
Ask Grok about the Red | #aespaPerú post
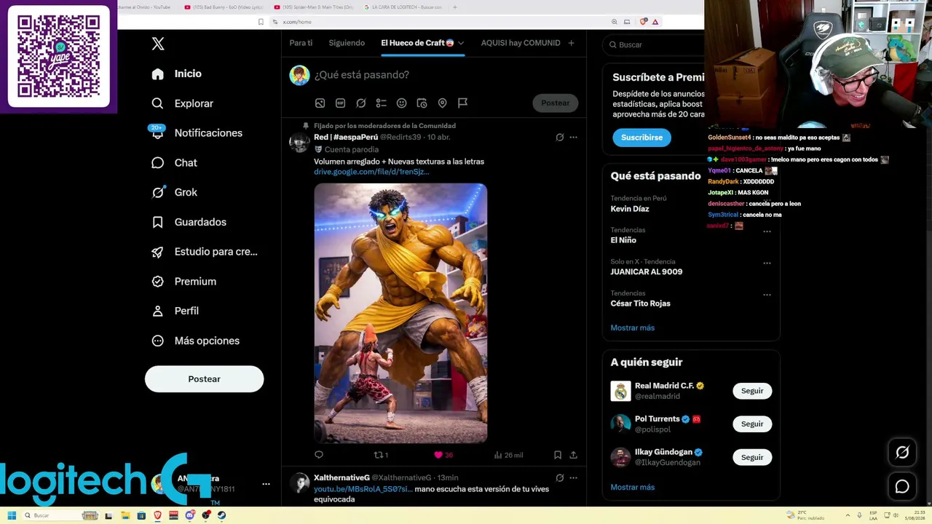pyautogui.click(x=559, y=137)
